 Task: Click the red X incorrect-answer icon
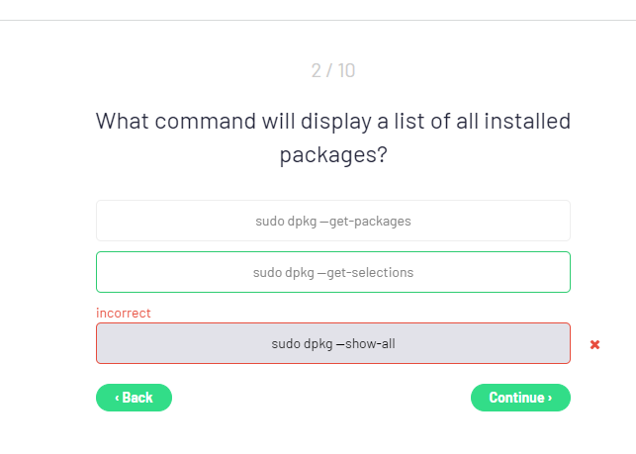594,344
